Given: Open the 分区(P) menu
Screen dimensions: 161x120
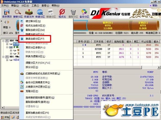Looking at the screenshot, I should click(25, 6).
